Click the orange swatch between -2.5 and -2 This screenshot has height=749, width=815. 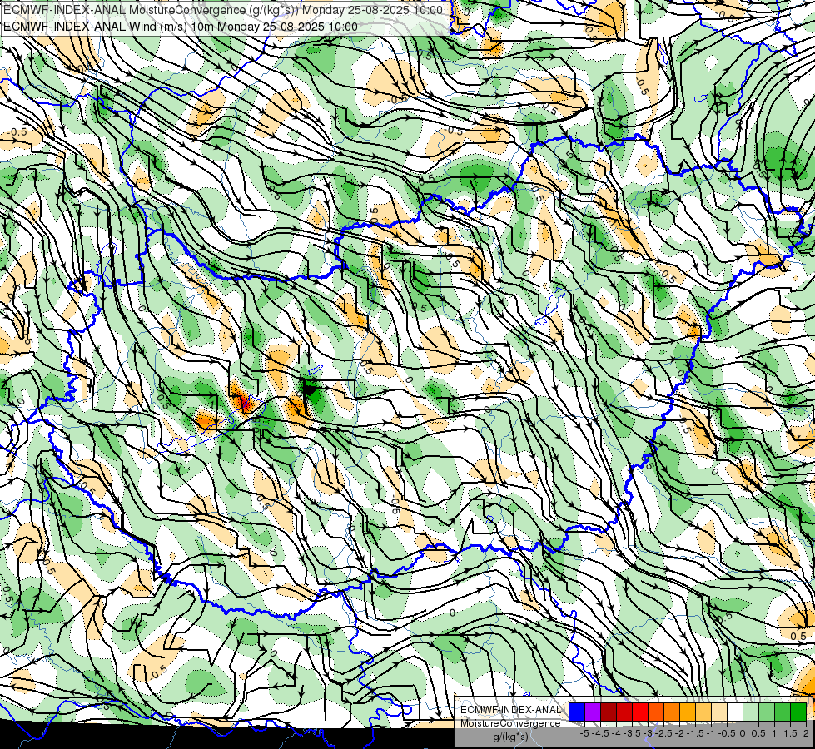pos(672,712)
